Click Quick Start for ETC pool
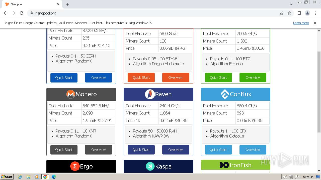 coord(218,77)
